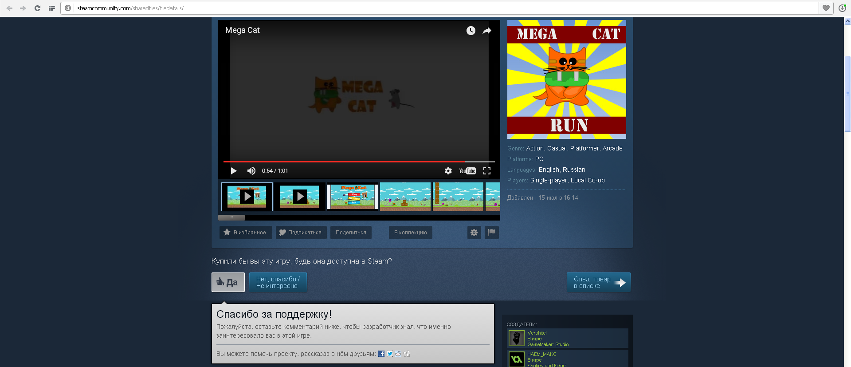
Task: Click the thumbnail strip horizontal scrollbar handle
Action: 231,218
